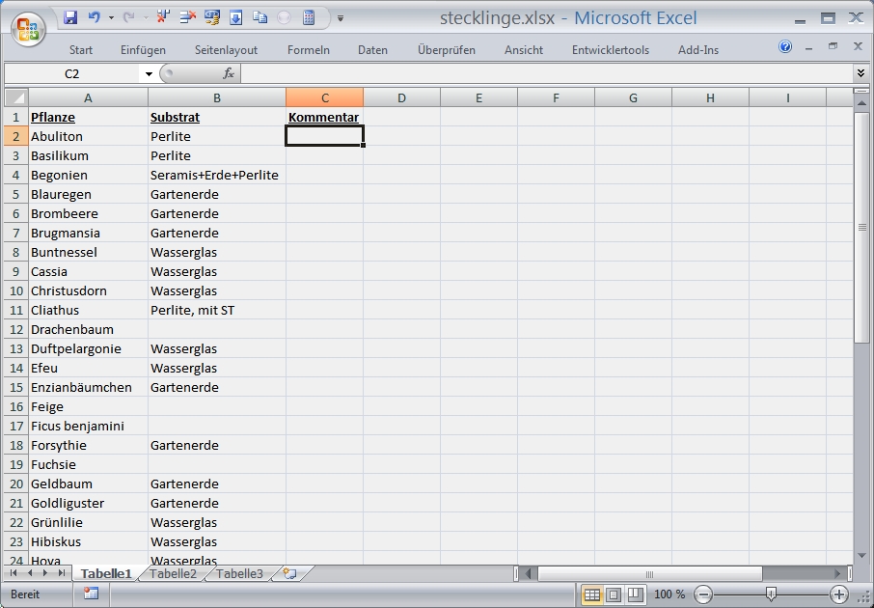Click the Save icon in quick access toolbar
874x608 pixels.
(x=70, y=17)
